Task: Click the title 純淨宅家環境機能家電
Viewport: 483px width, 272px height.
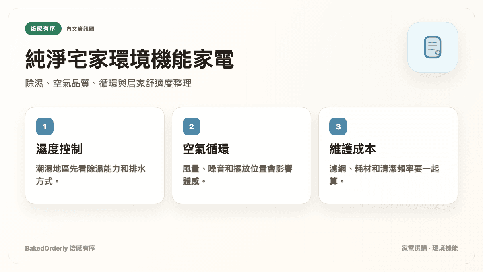Action: (x=130, y=60)
